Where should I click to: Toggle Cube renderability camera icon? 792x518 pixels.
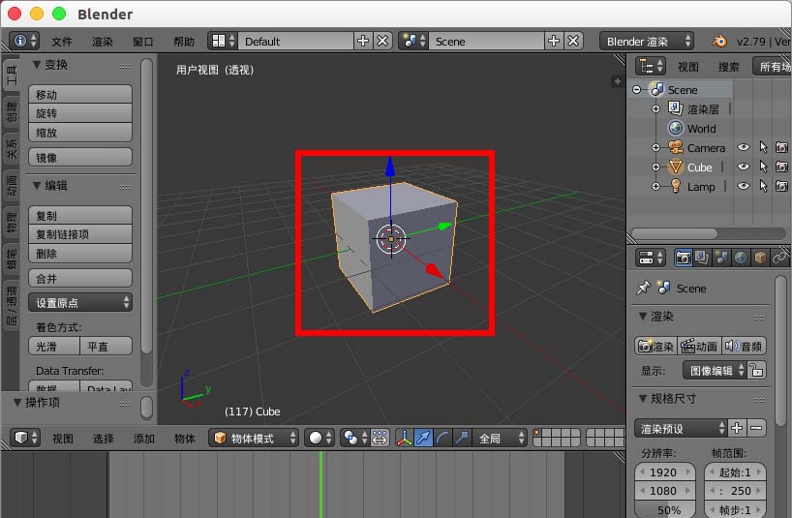782,167
